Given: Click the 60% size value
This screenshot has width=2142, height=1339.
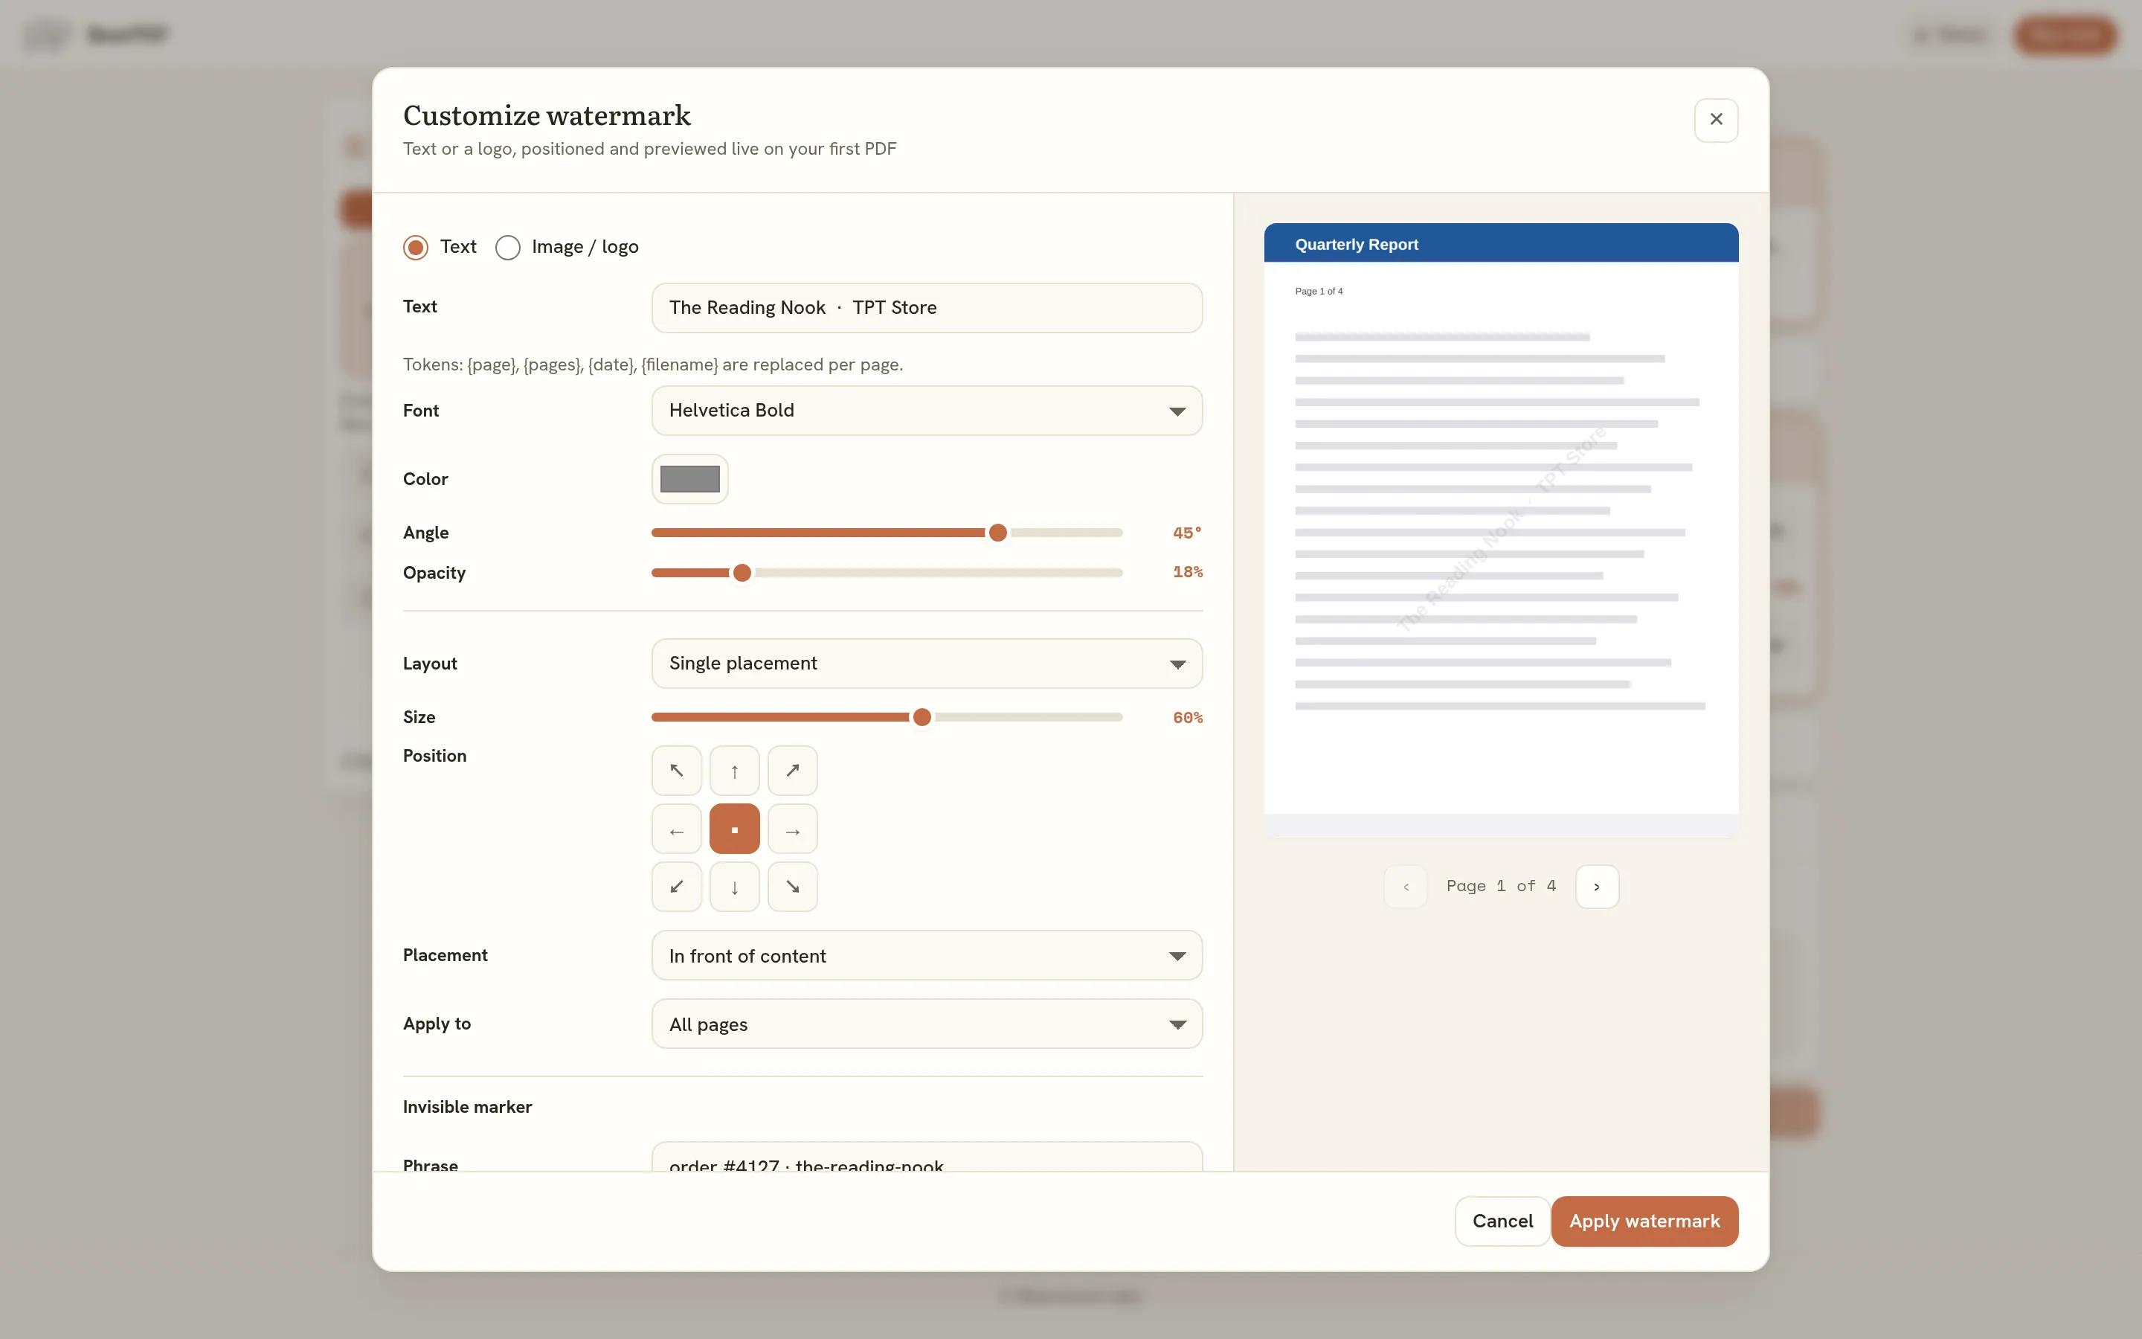Looking at the screenshot, I should click(1187, 717).
